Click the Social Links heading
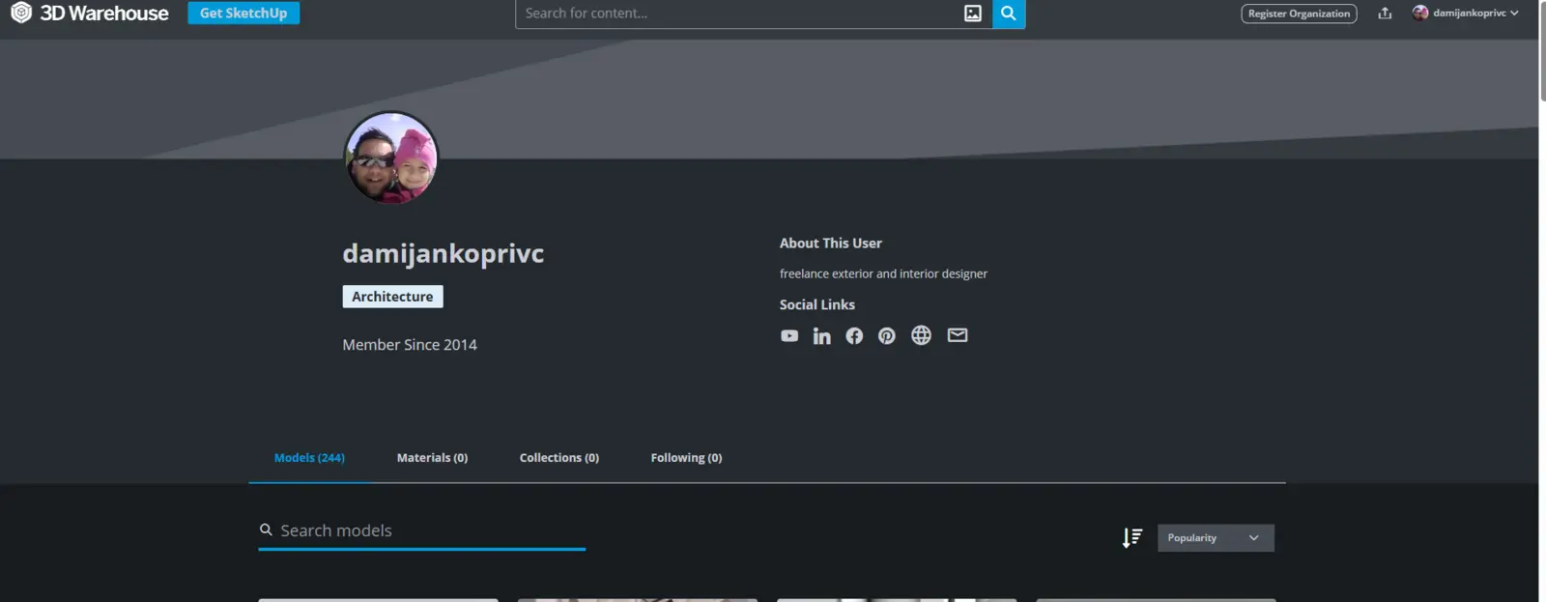The width and height of the screenshot is (1546, 602). 817,304
